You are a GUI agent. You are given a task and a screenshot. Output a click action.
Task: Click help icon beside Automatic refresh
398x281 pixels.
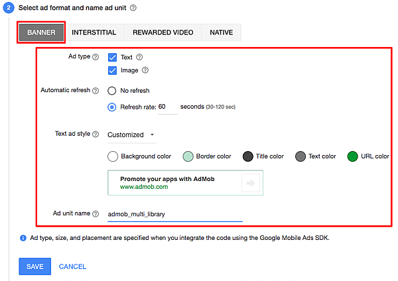point(96,91)
